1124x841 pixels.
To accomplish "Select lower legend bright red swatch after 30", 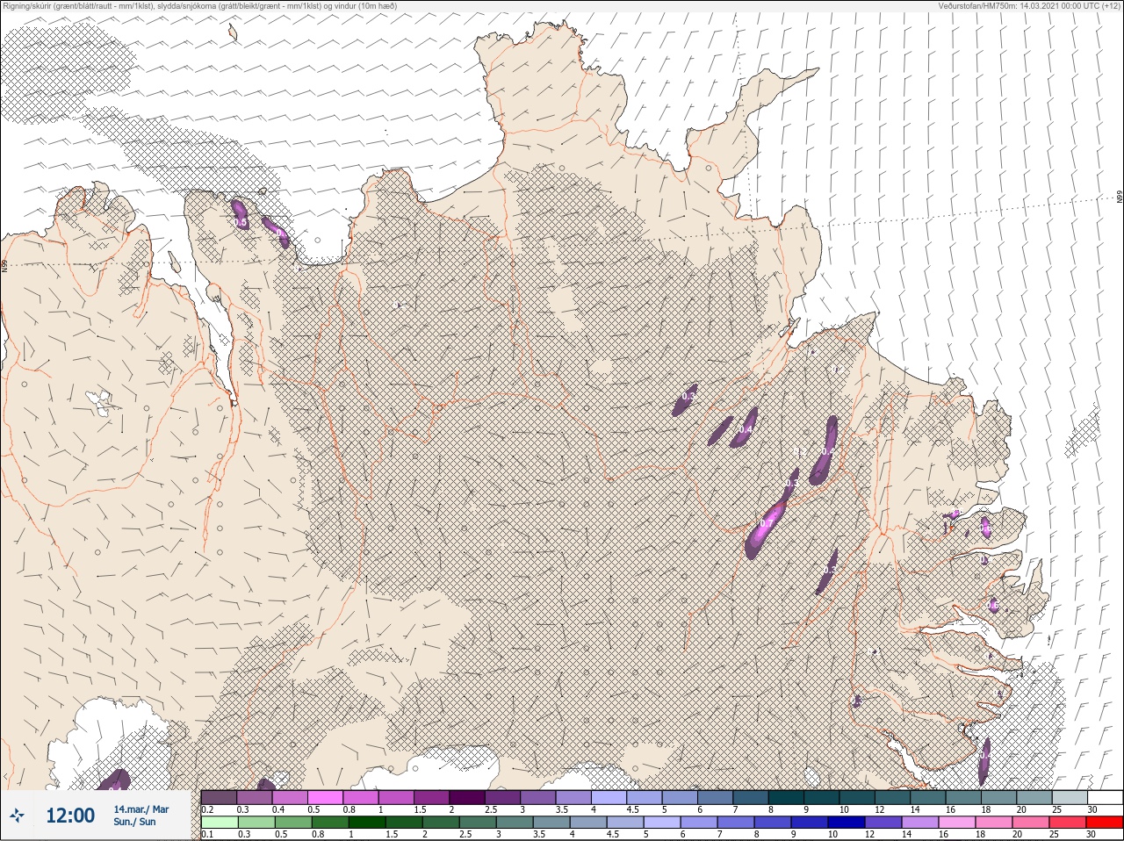I will [1106, 823].
